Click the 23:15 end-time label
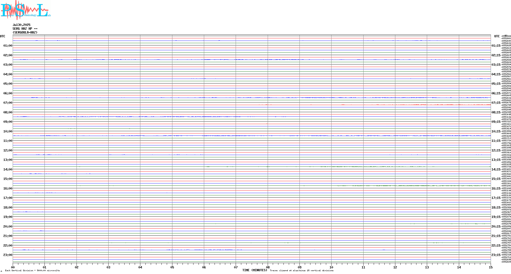511x274 pixels. pos(496,255)
